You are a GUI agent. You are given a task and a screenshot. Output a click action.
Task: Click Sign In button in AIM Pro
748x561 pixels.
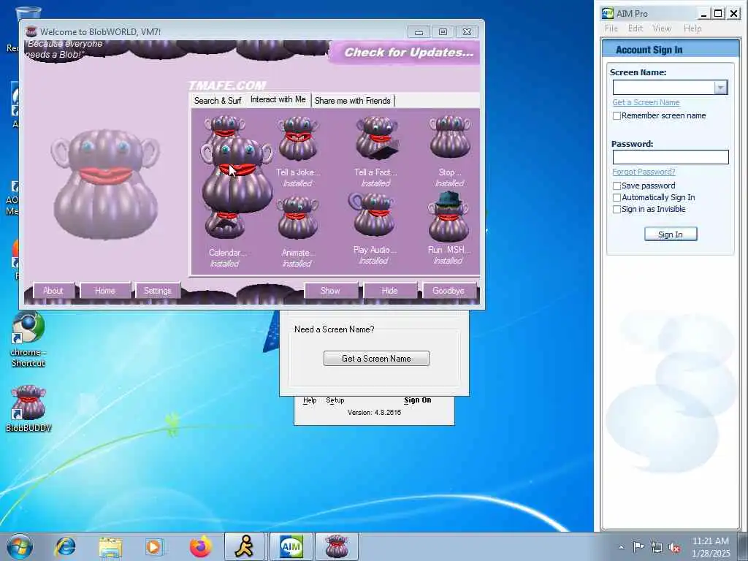[671, 234]
